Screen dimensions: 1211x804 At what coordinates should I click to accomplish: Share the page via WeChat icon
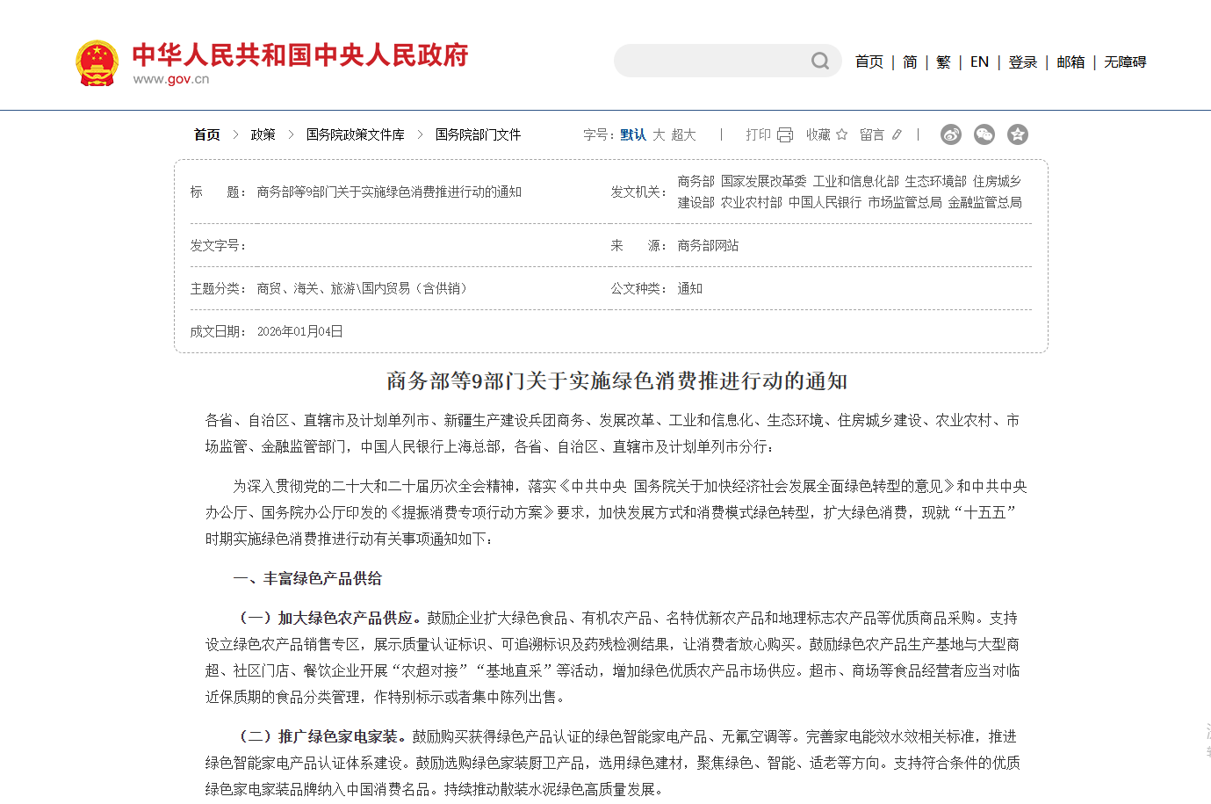[x=984, y=134]
